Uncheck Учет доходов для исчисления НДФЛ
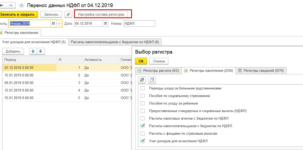Screen dimensions: 303x150 click(x=143, y=141)
